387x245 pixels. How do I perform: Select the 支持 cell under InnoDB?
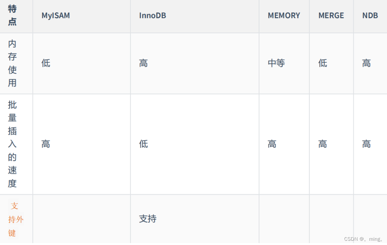[148, 219]
